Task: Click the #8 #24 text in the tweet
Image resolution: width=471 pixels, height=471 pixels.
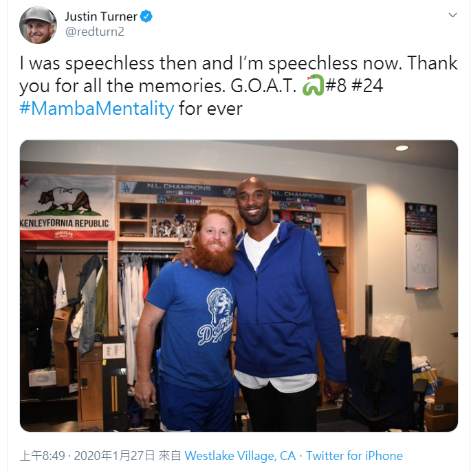Action: 354,85
